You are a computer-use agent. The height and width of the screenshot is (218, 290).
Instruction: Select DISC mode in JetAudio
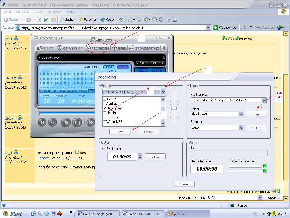pos(109,67)
